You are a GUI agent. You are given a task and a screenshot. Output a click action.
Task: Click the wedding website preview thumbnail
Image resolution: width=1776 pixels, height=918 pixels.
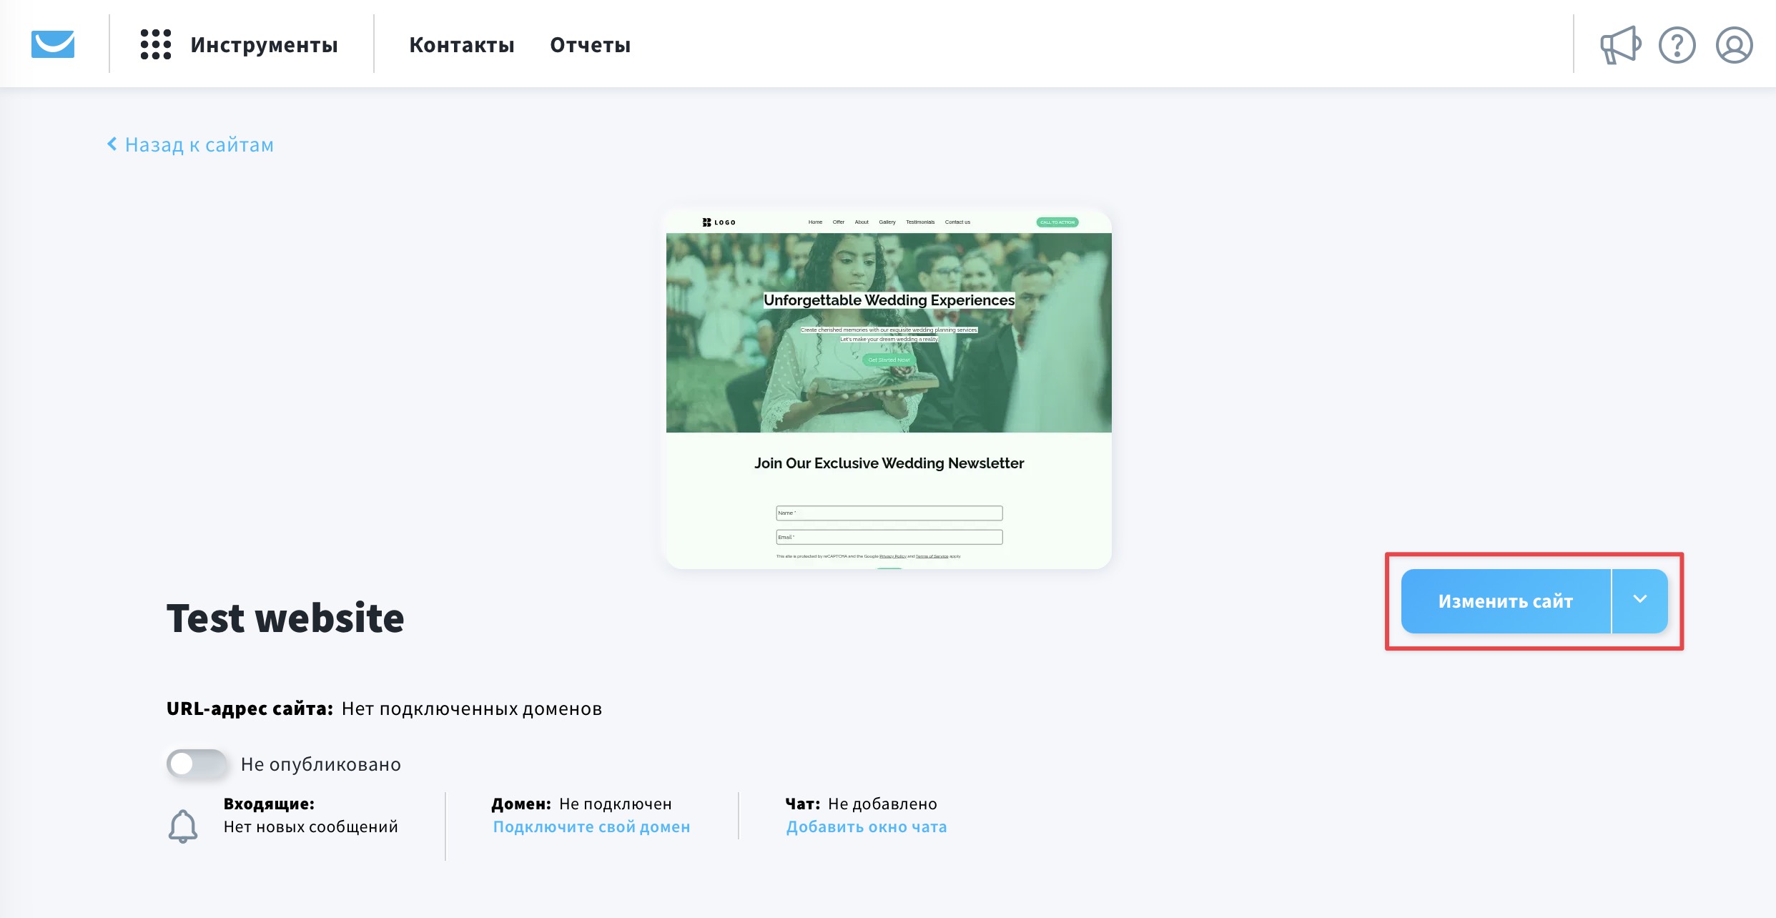coord(889,390)
